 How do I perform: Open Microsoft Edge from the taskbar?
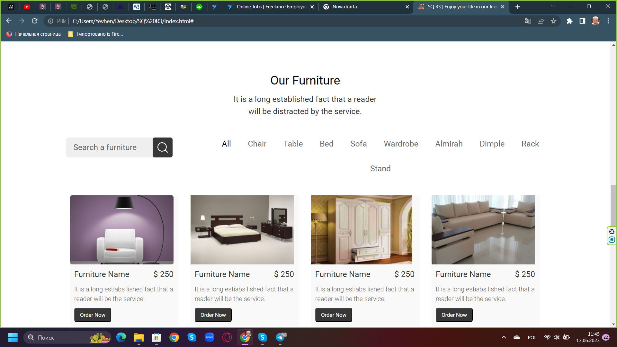click(121, 337)
